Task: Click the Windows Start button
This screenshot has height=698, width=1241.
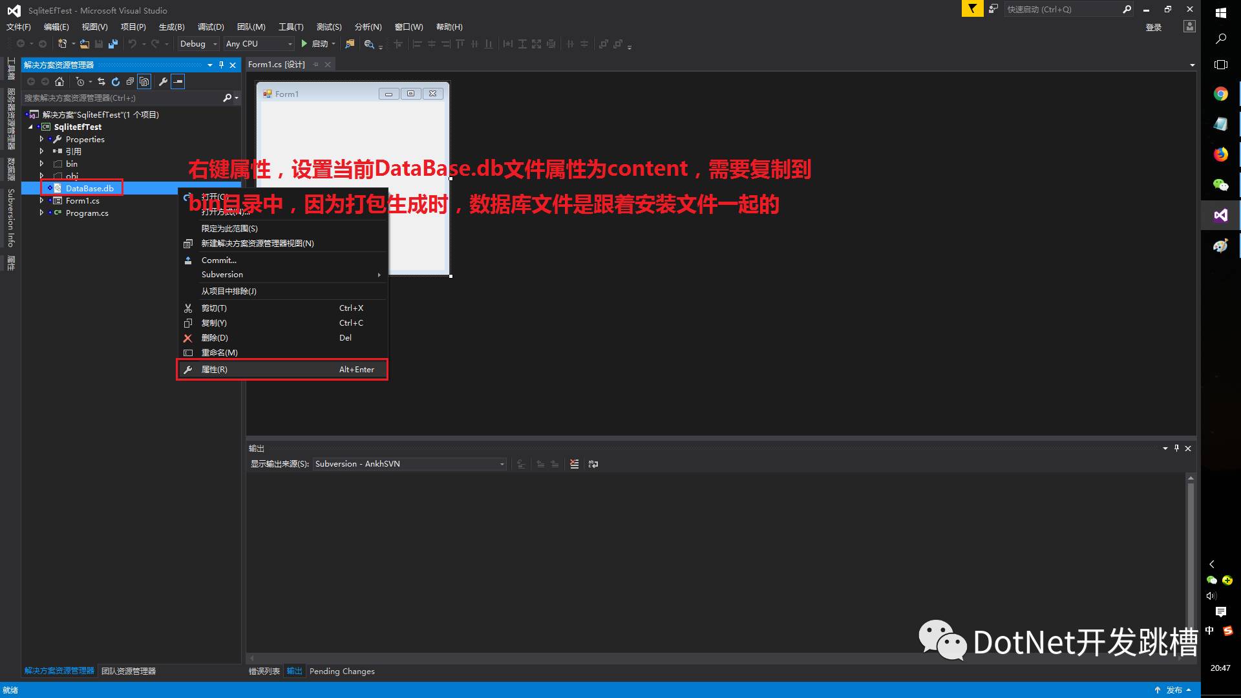Action: 1220,13
